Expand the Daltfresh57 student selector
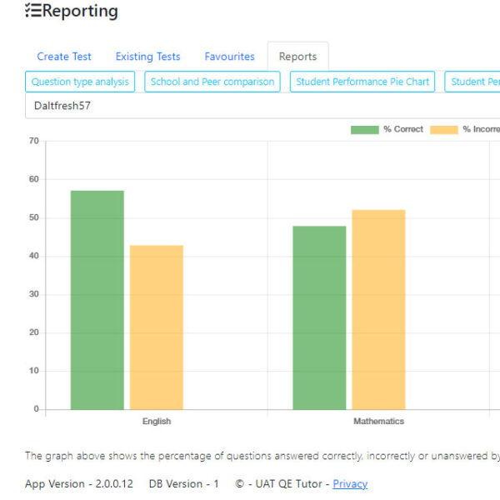500x500 pixels. (x=250, y=106)
